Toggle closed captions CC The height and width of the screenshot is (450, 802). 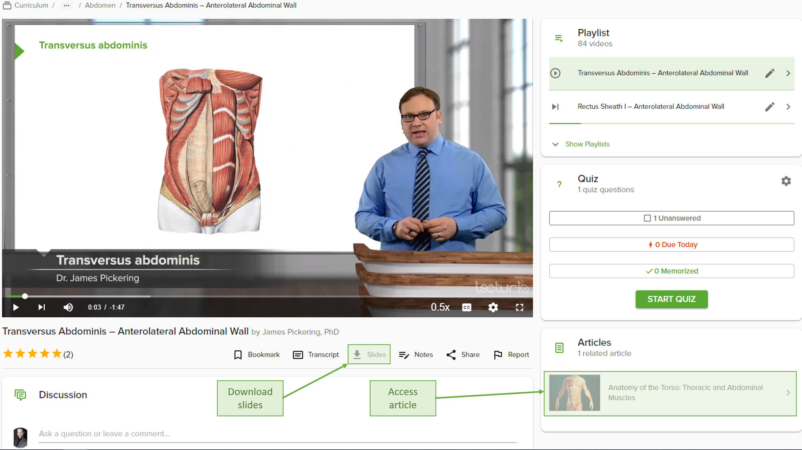pos(467,307)
